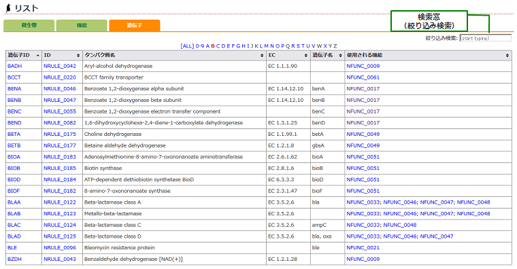Viewport: 517px width, 269px height.
Task: Switch to the 機能 tab
Action: (x=82, y=25)
